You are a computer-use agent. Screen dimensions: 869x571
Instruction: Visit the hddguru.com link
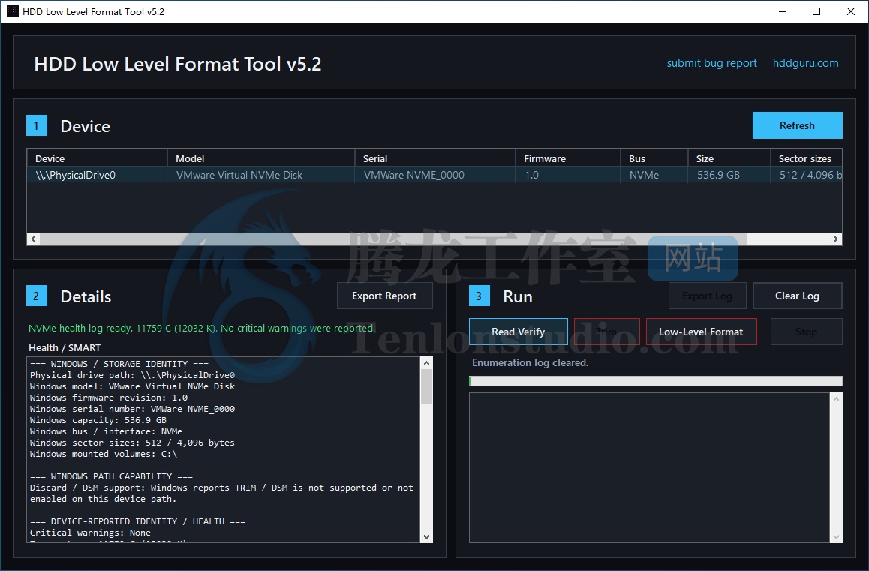tap(805, 63)
